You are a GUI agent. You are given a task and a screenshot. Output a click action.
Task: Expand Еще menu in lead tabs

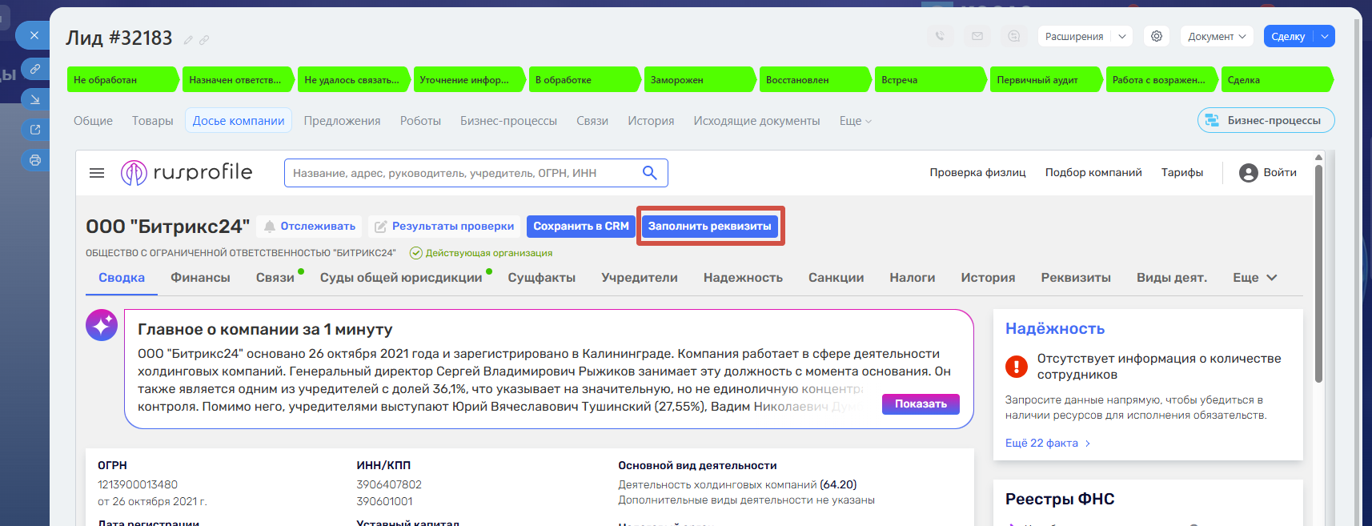coord(855,121)
